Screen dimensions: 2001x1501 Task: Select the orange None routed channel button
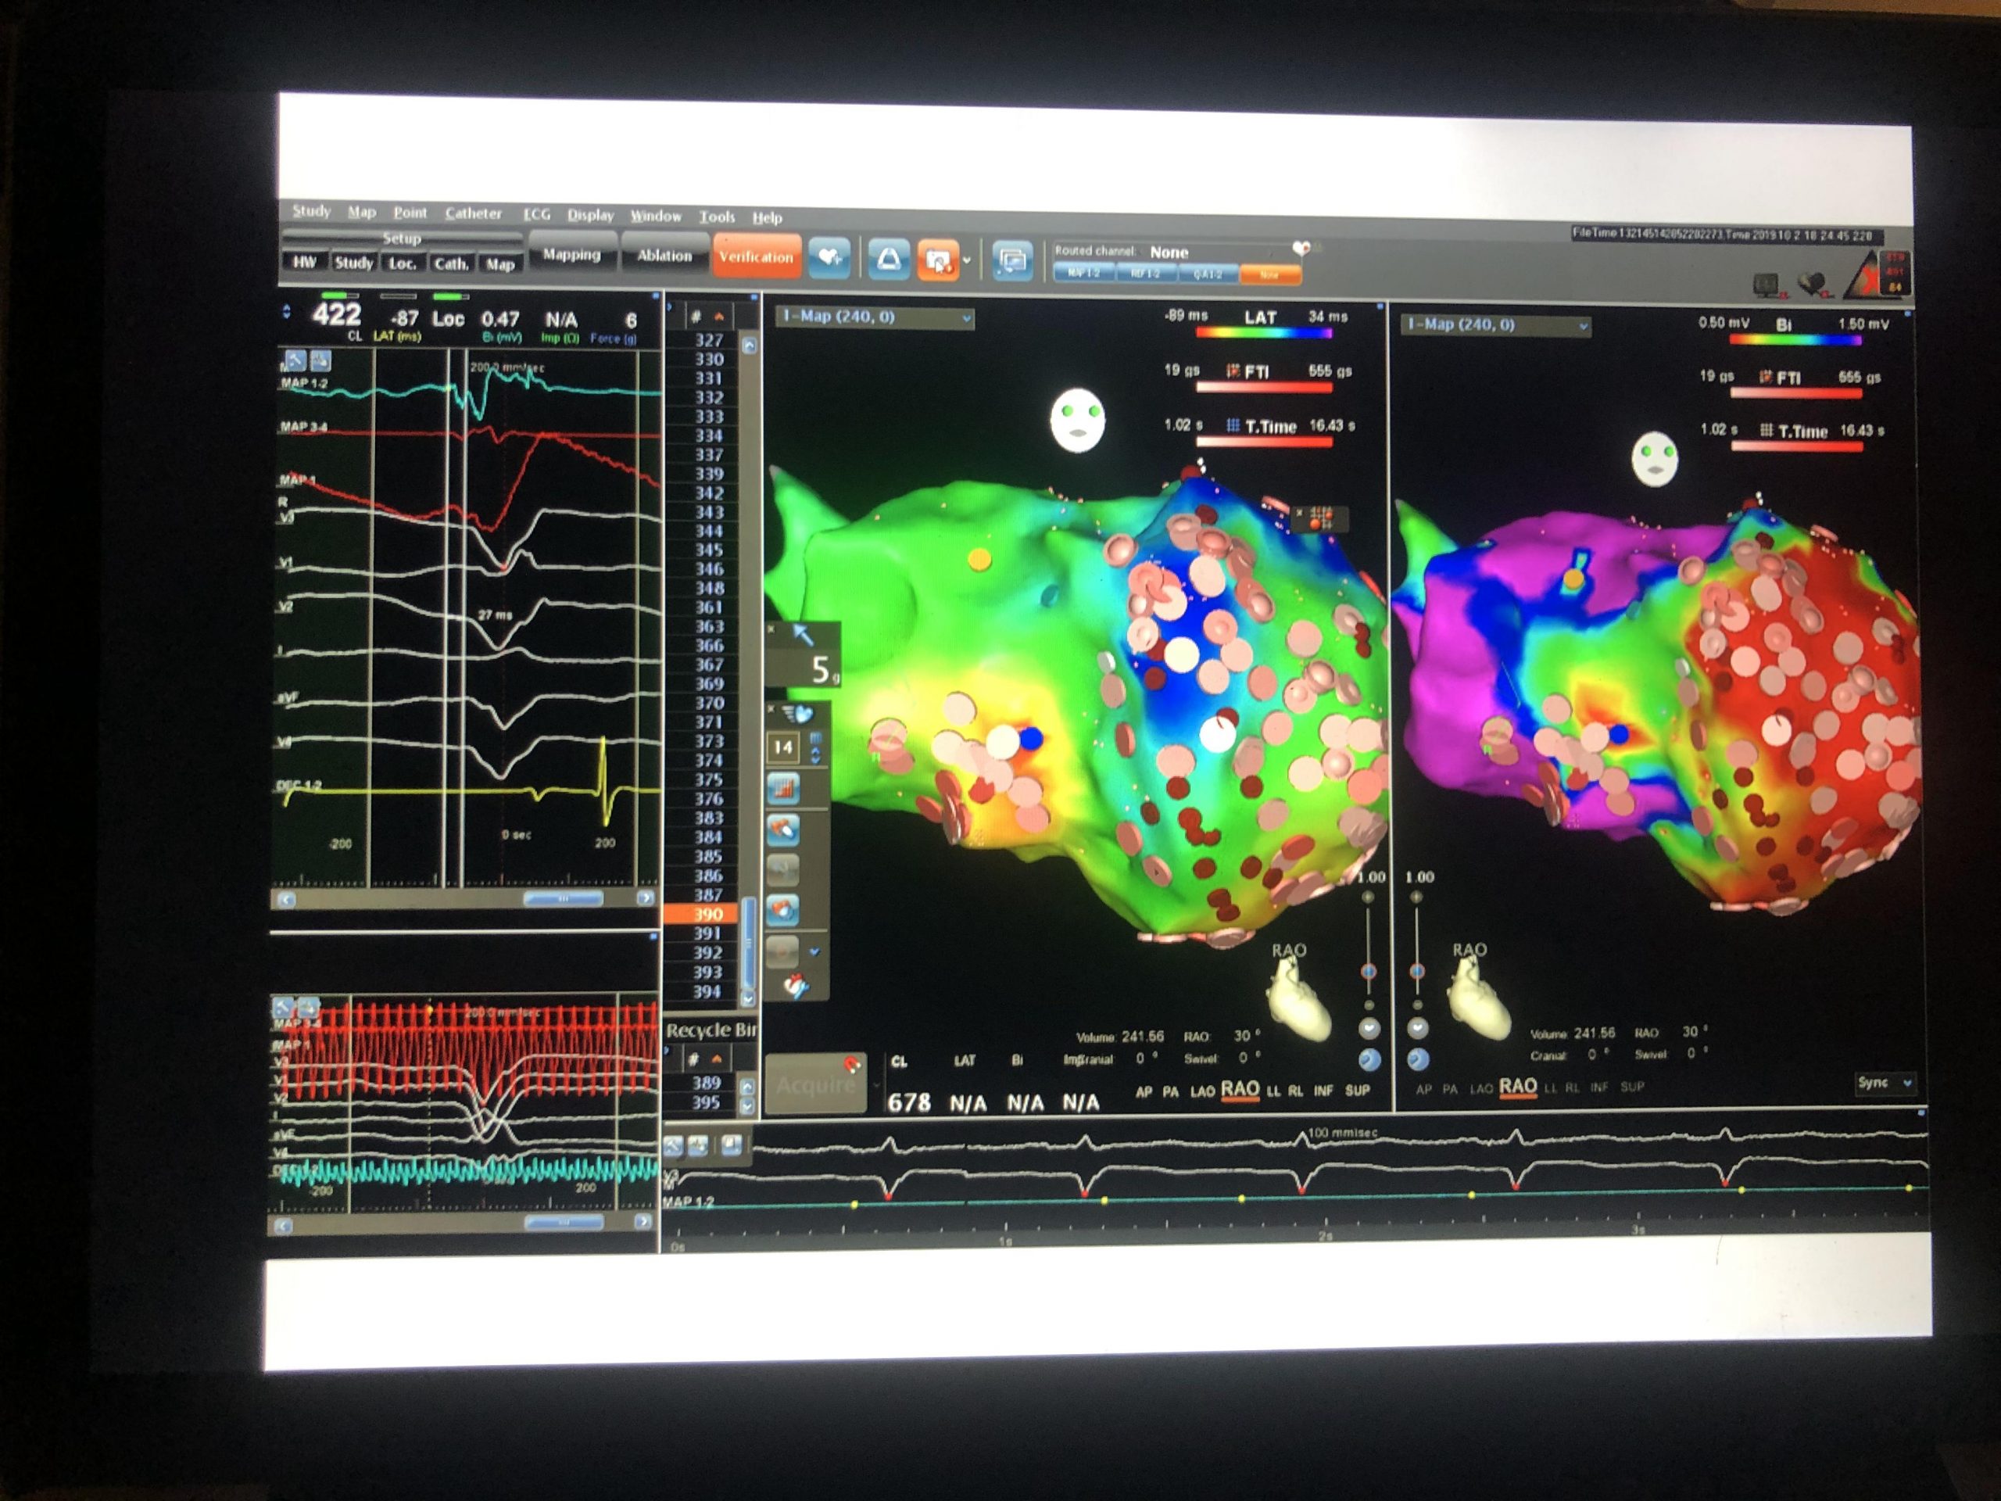click(x=1270, y=274)
